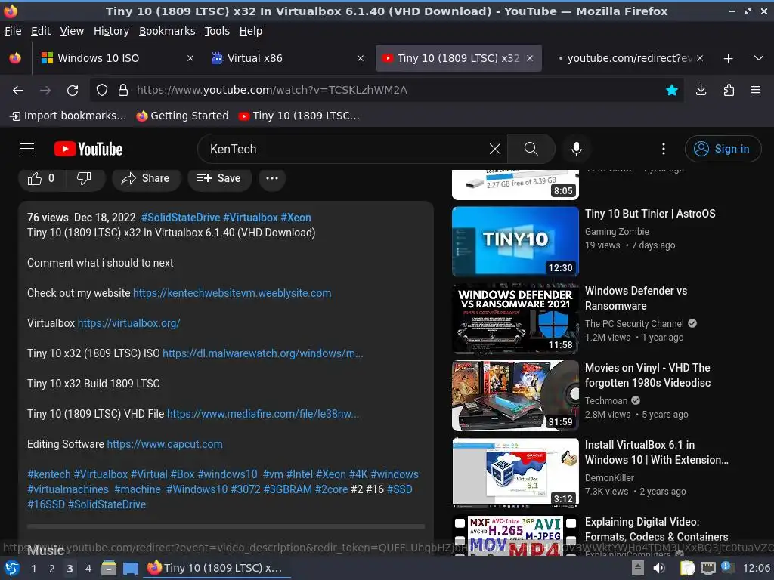The height and width of the screenshot is (580, 774).
Task: Share the video
Action: (146, 178)
